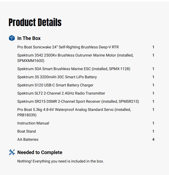Click the Pro Boat Waterproof Analog Standard Servo item
Screen dimensions: 169x175
[x=74, y=112]
